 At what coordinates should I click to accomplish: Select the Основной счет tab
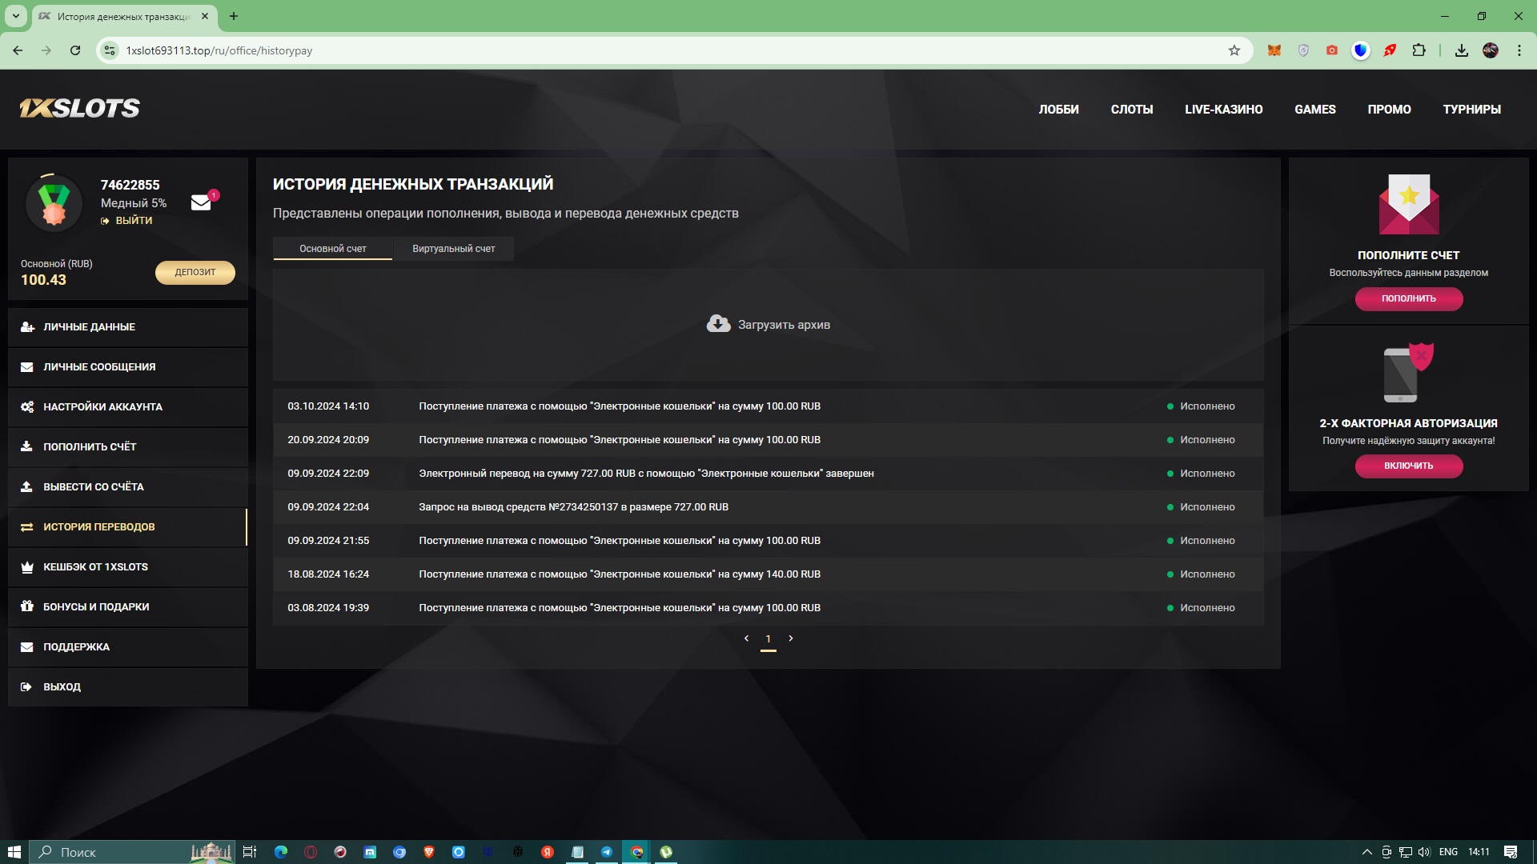332,249
